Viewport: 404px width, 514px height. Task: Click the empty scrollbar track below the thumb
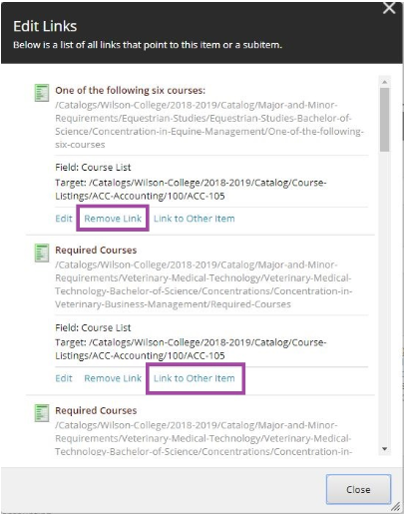click(x=385, y=296)
